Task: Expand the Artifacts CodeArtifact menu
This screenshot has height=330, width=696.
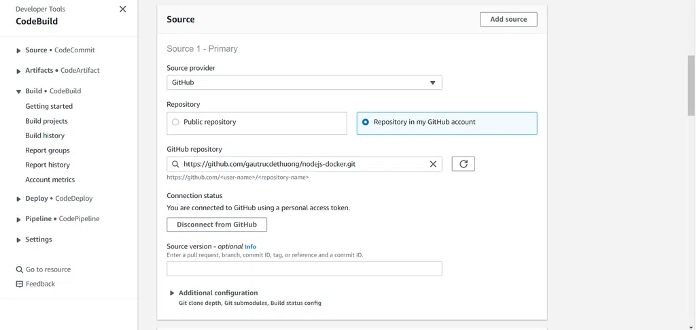Action: (18, 71)
